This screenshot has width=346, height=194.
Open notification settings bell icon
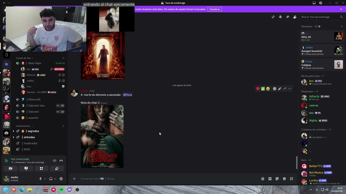(280, 17)
